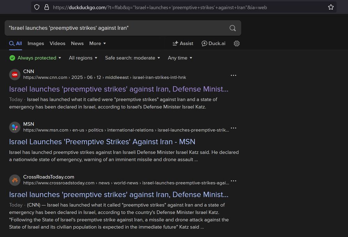The image size is (348, 237).
Task: Click the crossroadstoday.com result URL breadcrumb
Action: pos(126,183)
